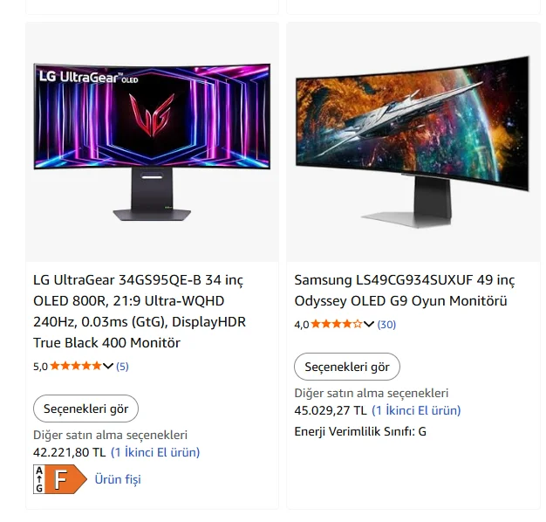Open the LG (5) reviews count link

coord(122,367)
